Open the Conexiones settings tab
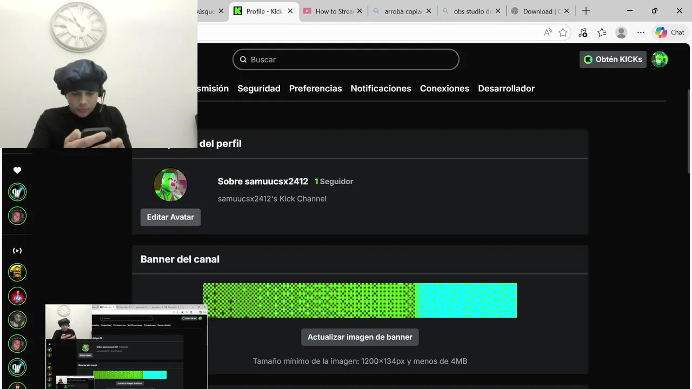 point(444,89)
